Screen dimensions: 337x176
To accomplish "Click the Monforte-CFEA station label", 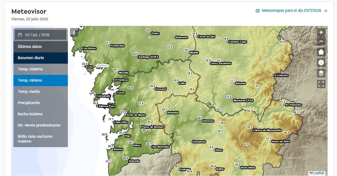I will pos(243,100).
